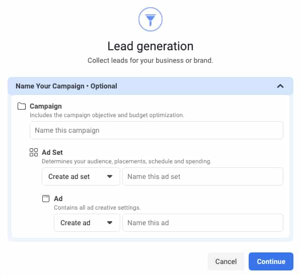The height and width of the screenshot is (275, 300).
Task: Click Collect leads for your business text
Action: coord(151,60)
